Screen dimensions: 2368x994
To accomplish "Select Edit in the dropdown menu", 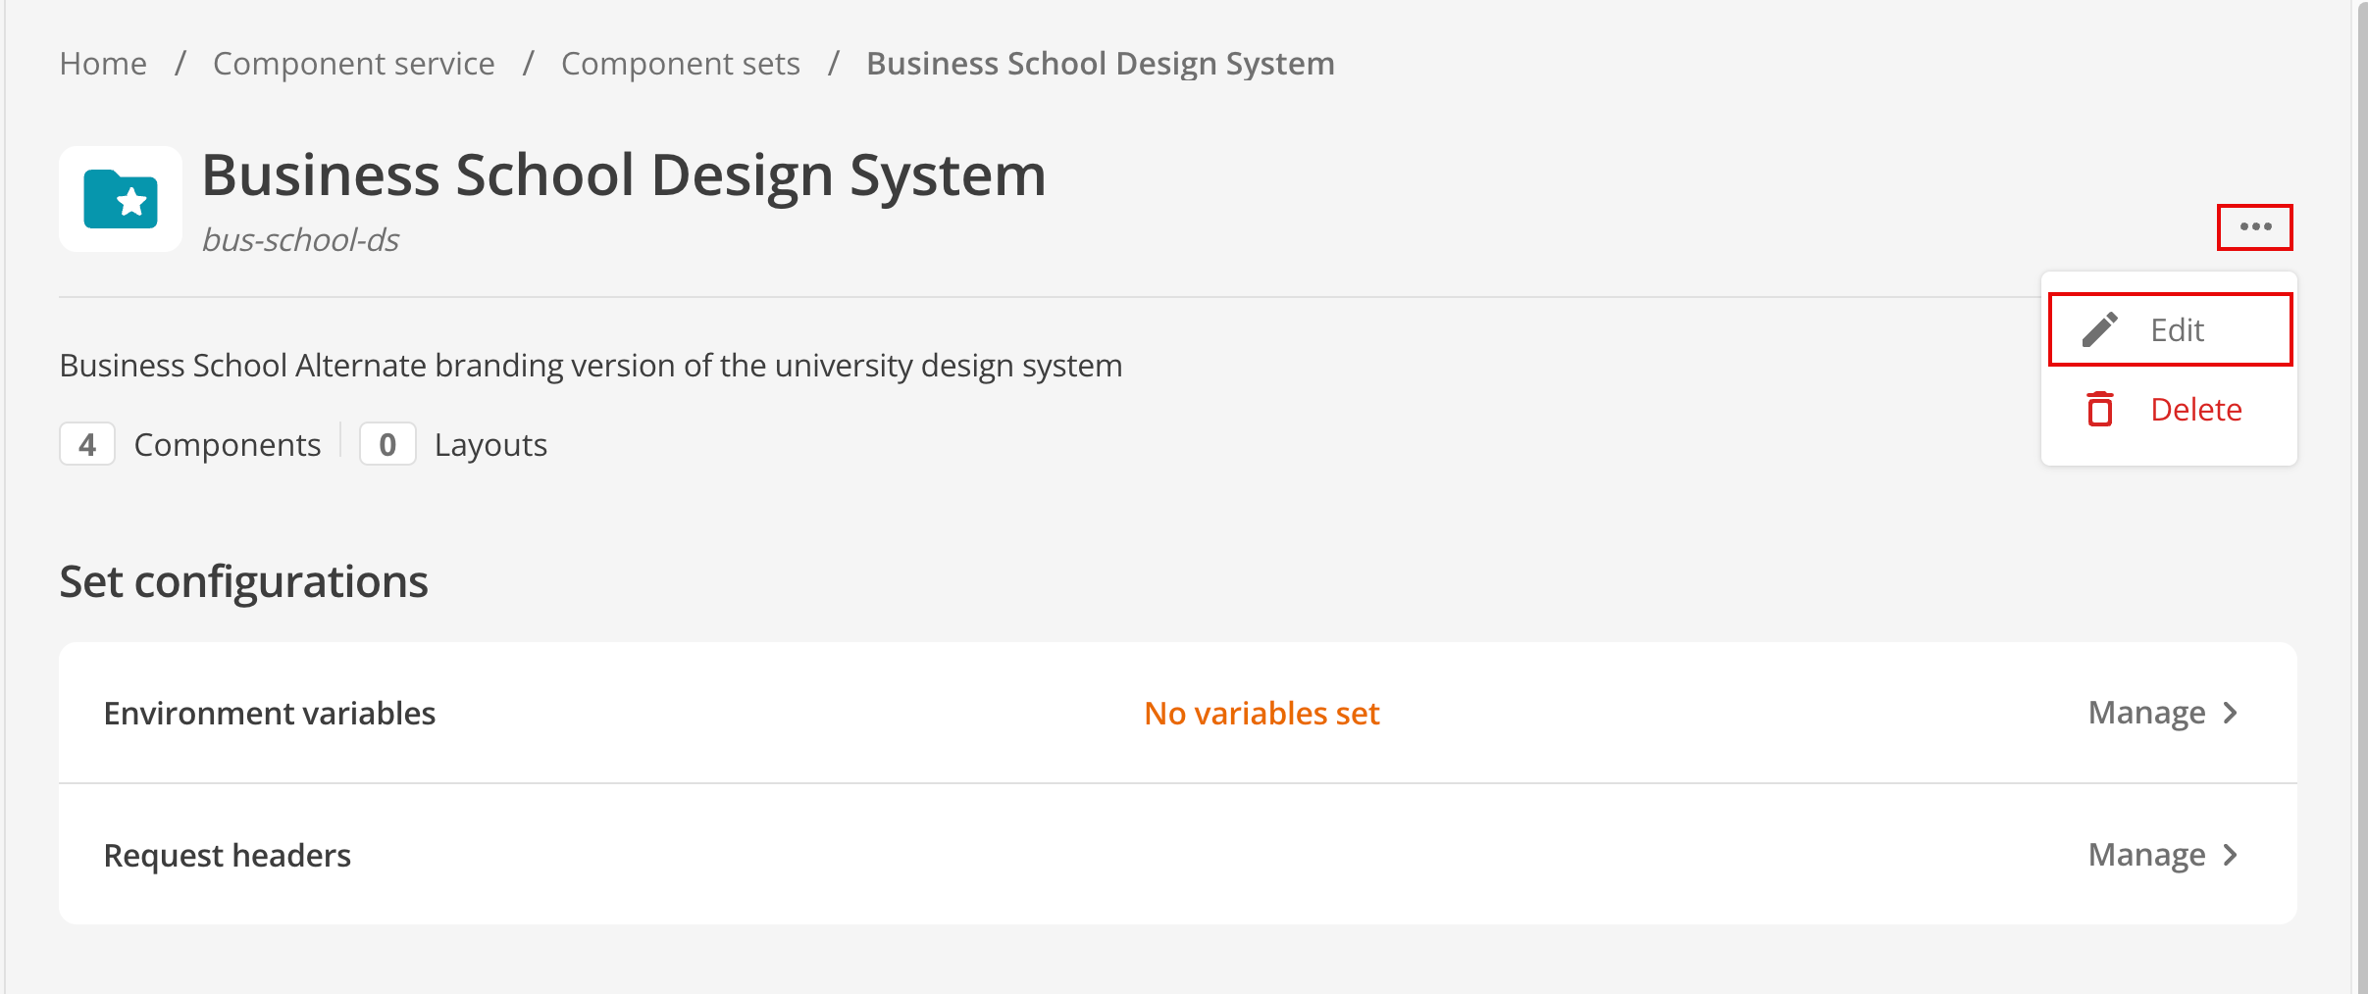I will (2170, 329).
